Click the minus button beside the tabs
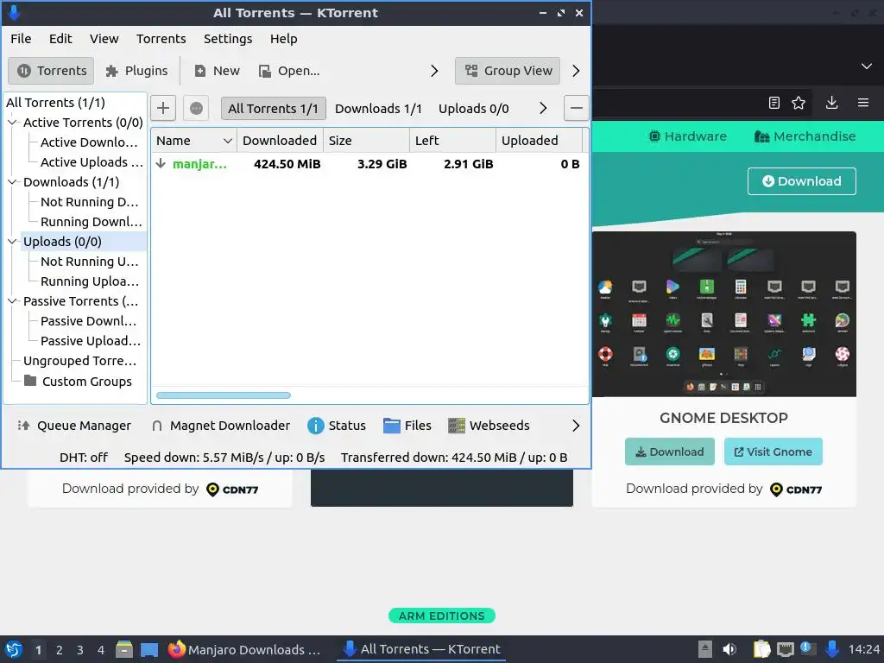The image size is (884, 663). (576, 108)
